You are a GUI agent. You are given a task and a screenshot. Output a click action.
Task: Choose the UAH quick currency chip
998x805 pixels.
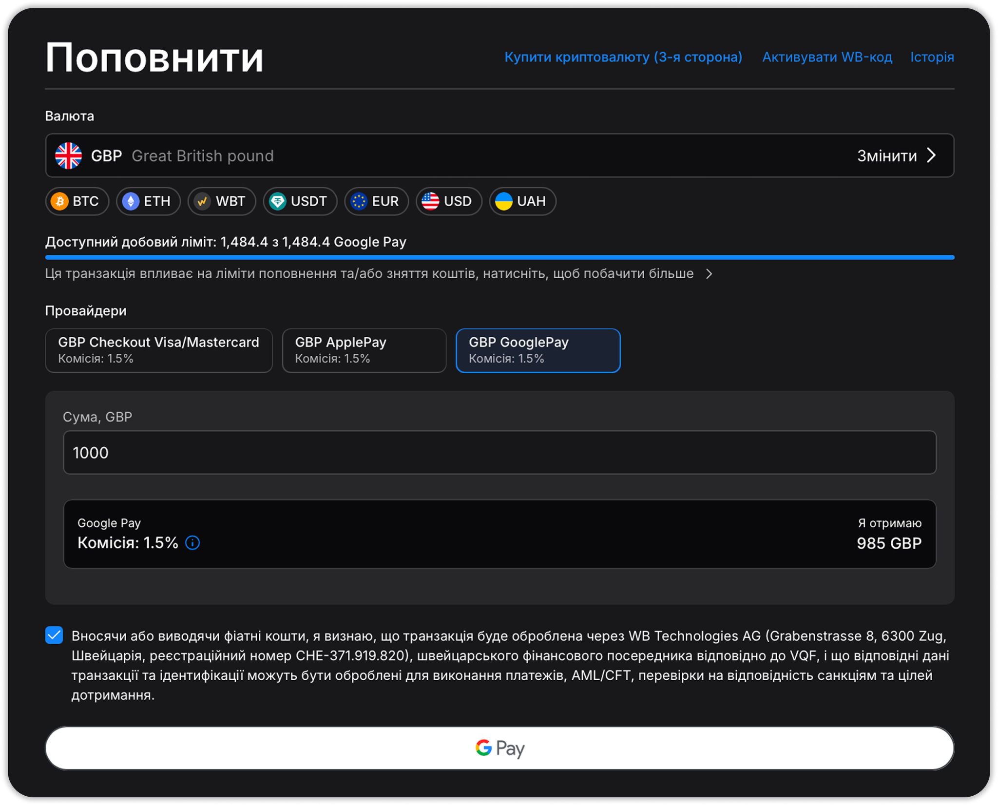(x=522, y=201)
